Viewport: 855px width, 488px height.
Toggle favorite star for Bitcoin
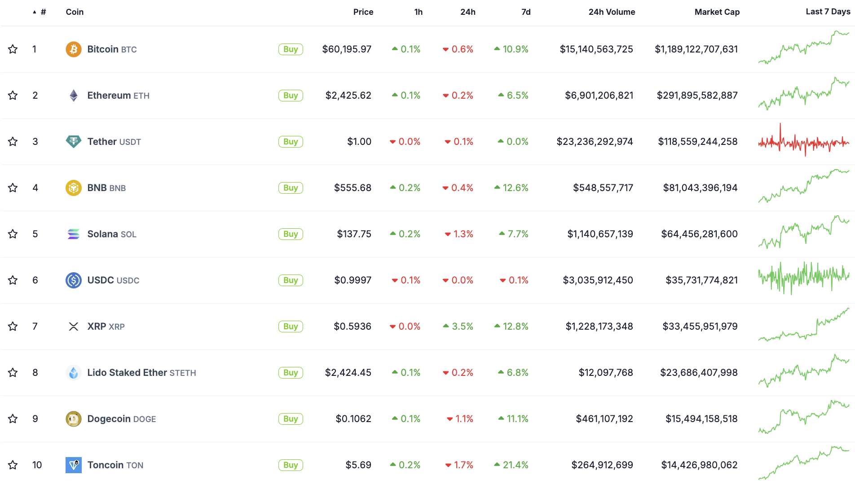click(x=13, y=49)
